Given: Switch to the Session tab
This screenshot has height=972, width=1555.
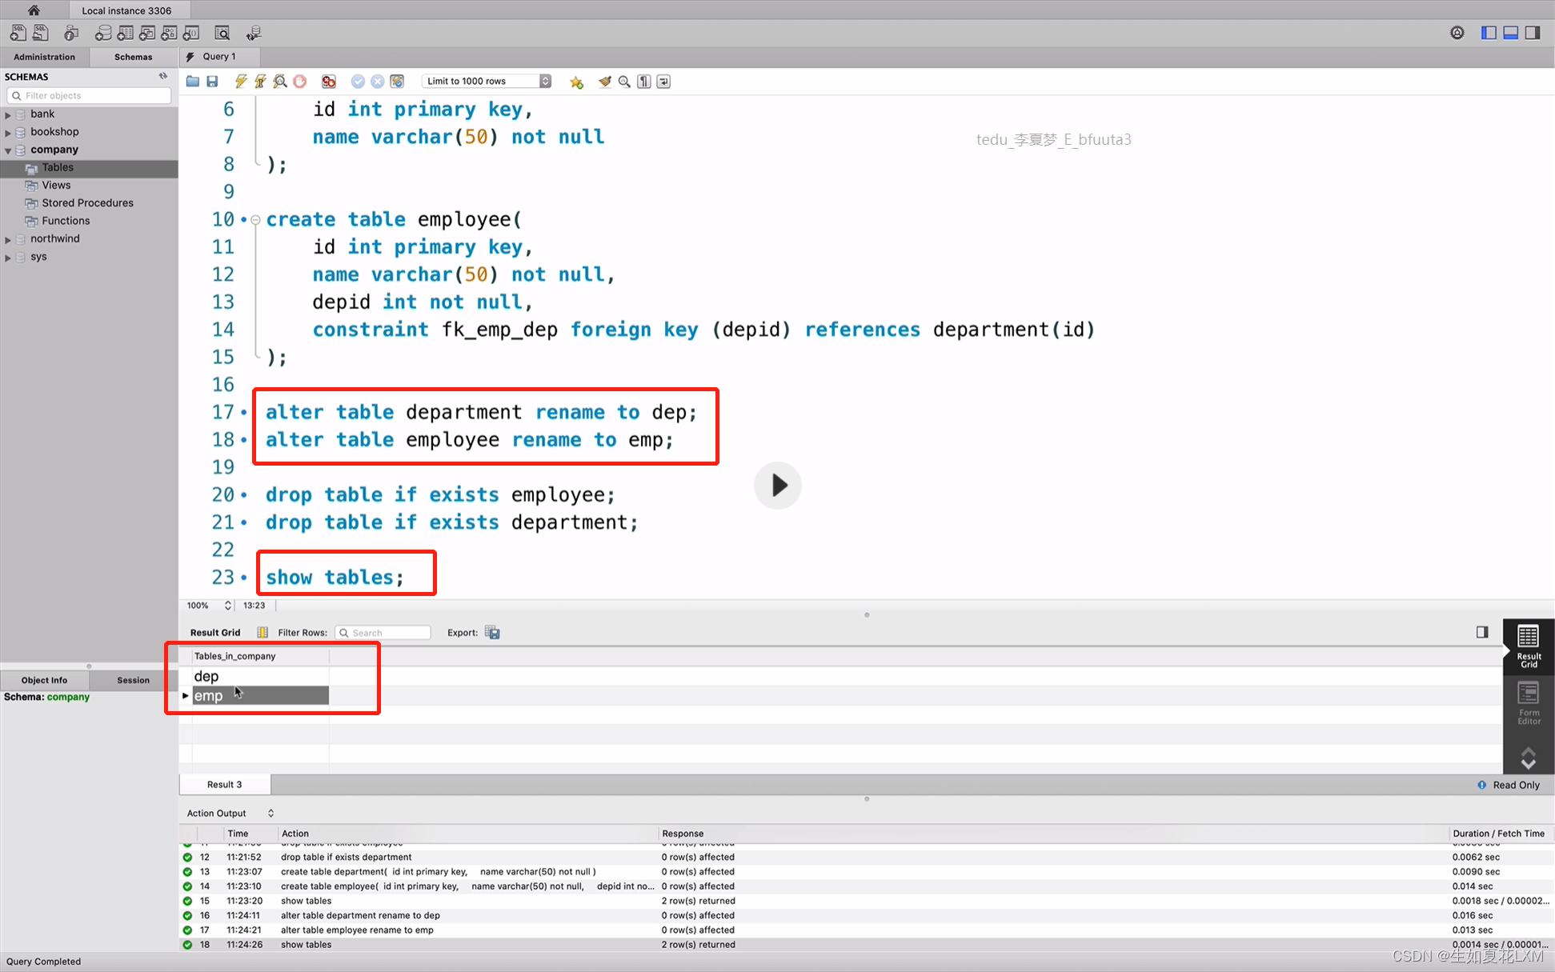Looking at the screenshot, I should [x=133, y=680].
